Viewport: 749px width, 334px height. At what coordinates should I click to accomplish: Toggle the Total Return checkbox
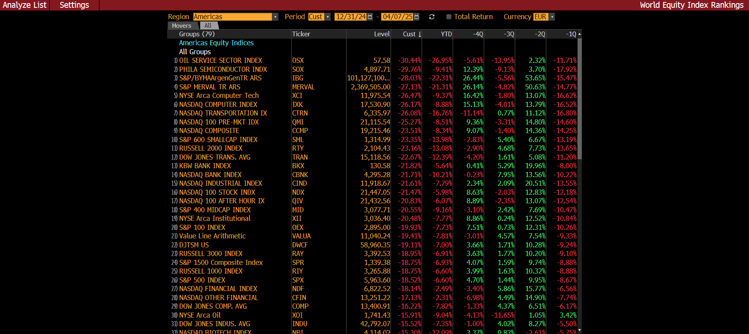point(449,17)
